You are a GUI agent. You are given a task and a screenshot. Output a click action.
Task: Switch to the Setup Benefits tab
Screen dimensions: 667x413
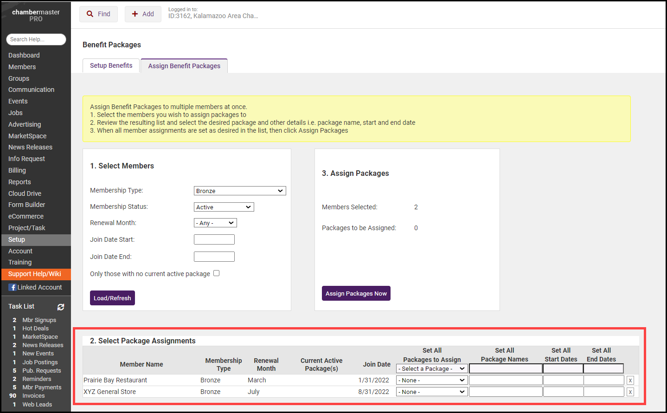point(111,65)
